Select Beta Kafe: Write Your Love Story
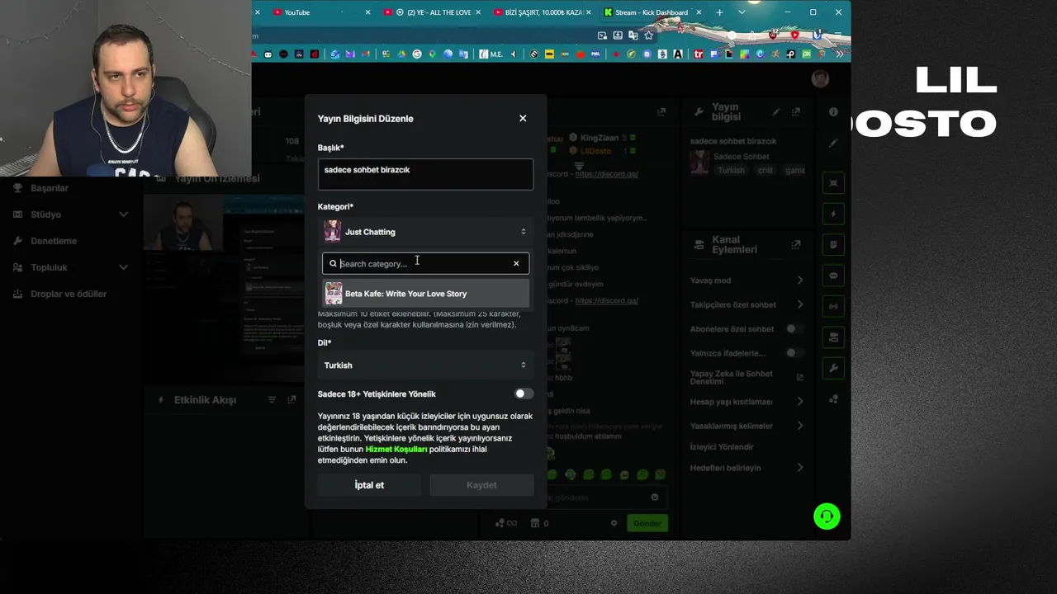The image size is (1057, 594). [x=425, y=294]
